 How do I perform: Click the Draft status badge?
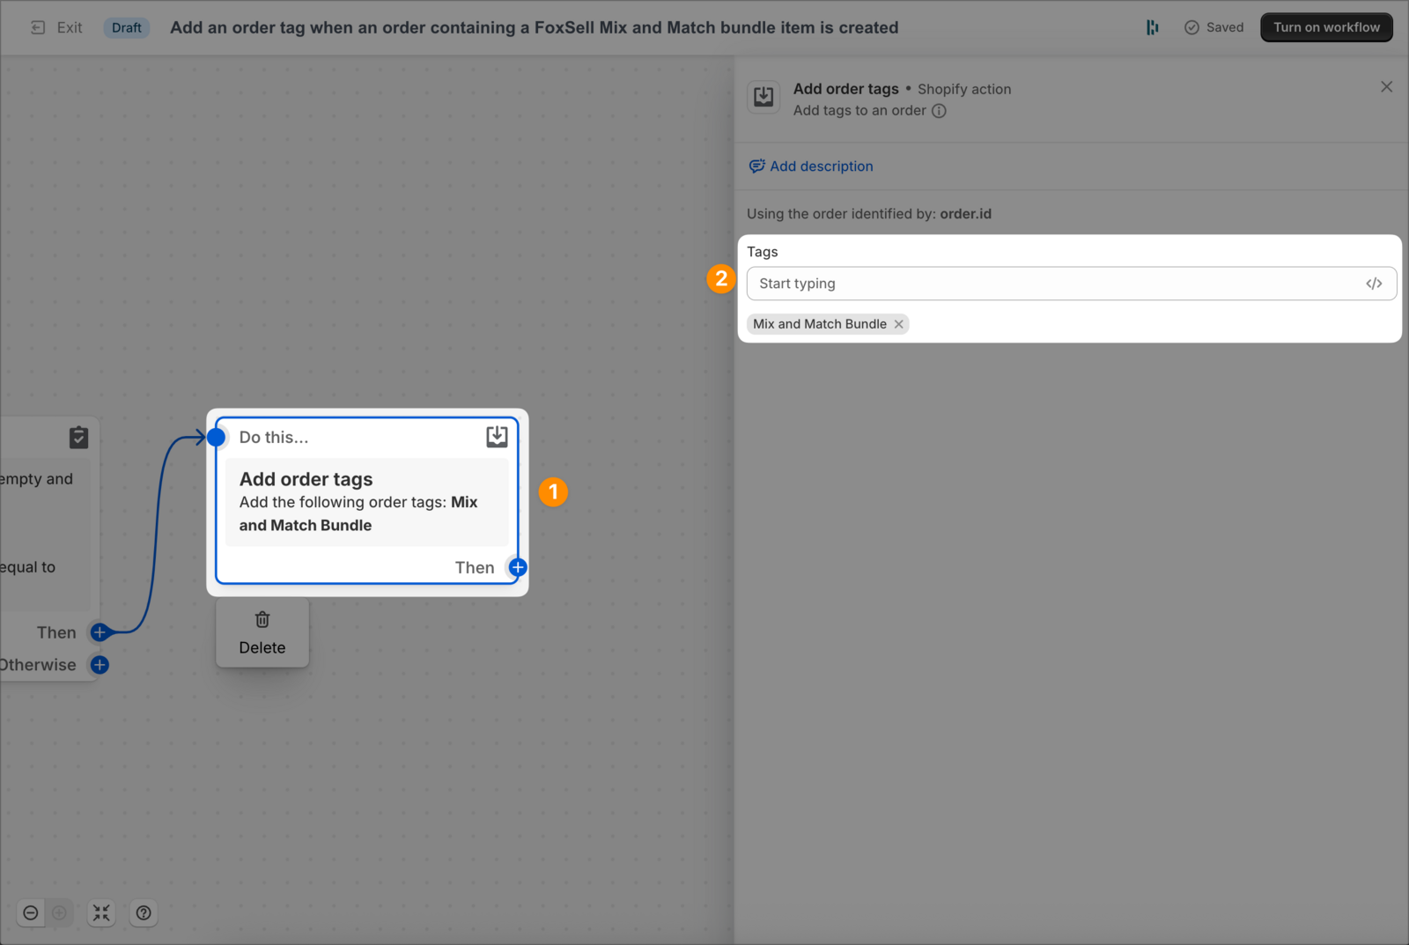click(126, 27)
